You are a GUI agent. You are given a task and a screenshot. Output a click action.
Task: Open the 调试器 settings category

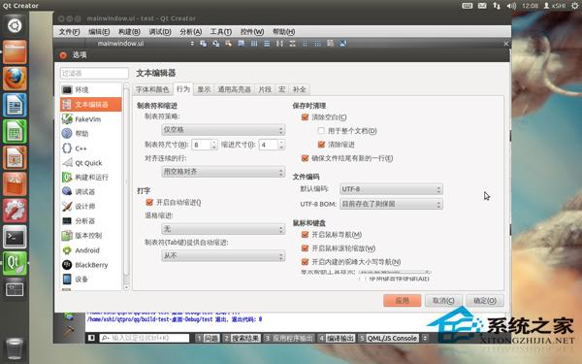[91, 191]
